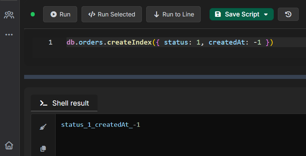Click the blue splitter bar between editor and results
The image size is (306, 156).
165,77
